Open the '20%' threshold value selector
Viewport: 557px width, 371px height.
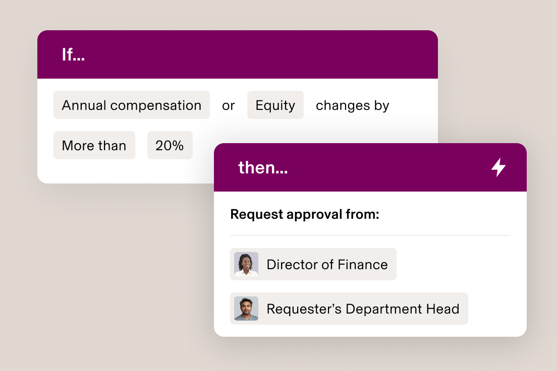170,145
